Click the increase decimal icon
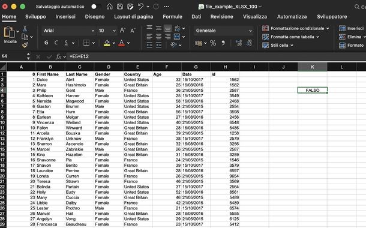The height and width of the screenshot is (228, 366). pos(239,43)
